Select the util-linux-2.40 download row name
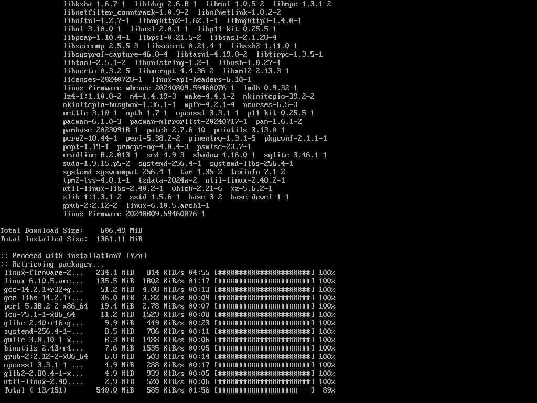The width and height of the screenshot is (537, 403). (x=44, y=382)
